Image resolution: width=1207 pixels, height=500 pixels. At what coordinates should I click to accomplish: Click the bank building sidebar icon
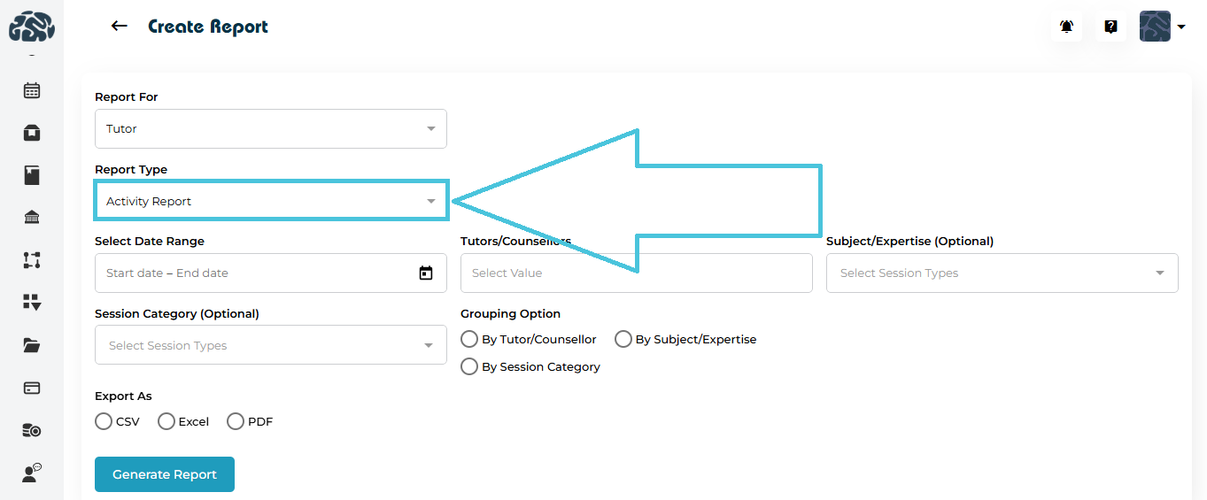32,218
